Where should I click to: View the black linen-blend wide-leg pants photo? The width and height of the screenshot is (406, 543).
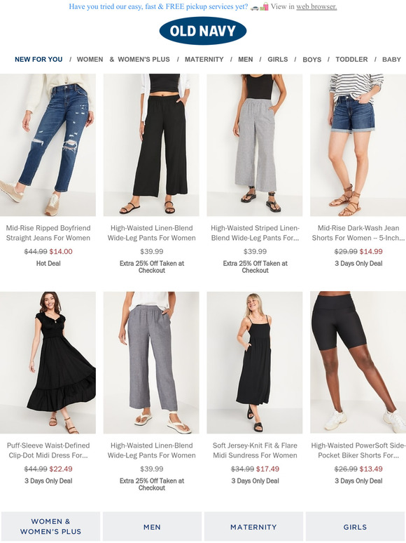tap(151, 145)
